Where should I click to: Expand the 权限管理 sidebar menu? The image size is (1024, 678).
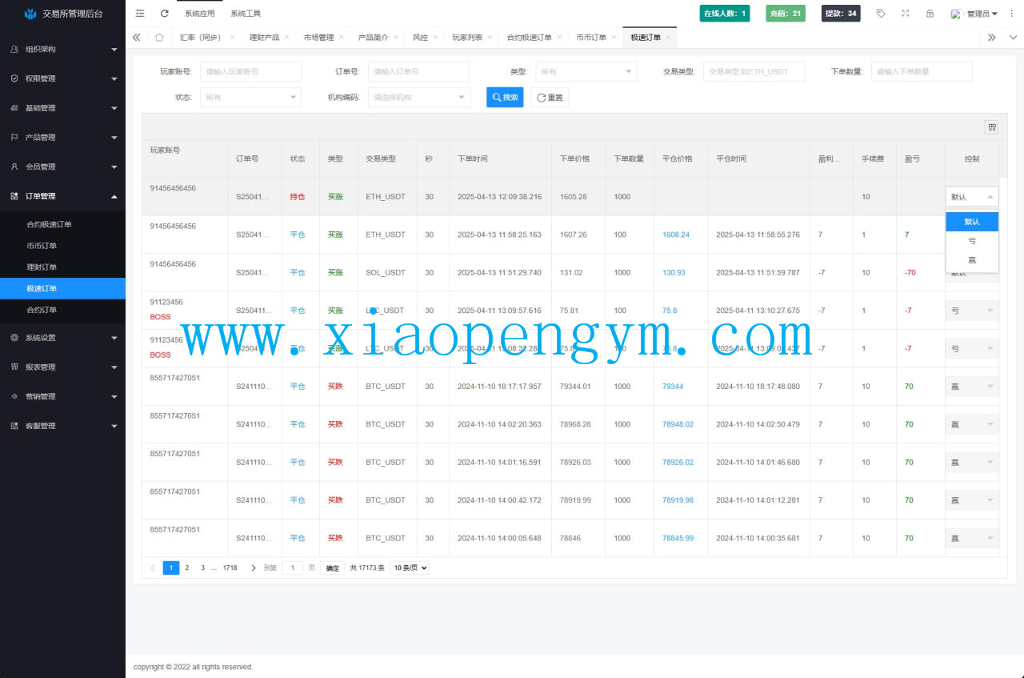[x=62, y=78]
